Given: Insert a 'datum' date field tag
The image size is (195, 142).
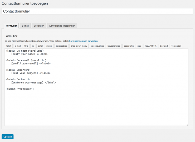Looking at the screenshot, I should [49, 46].
